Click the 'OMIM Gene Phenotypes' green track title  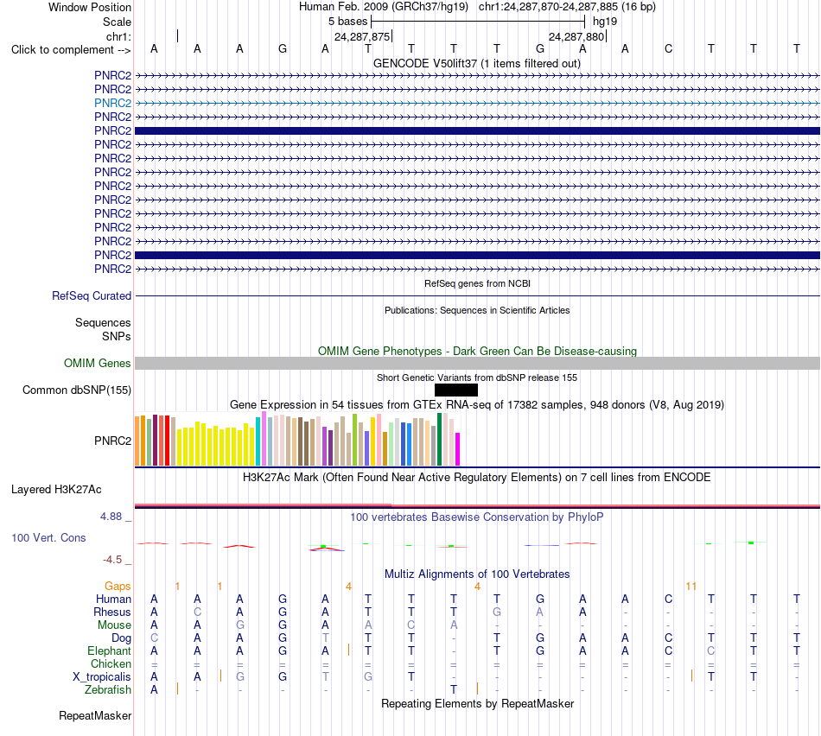click(x=477, y=352)
